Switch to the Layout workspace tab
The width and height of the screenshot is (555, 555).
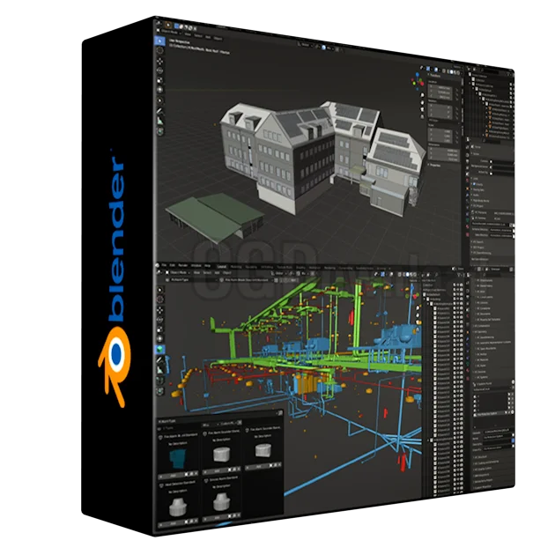point(222,266)
